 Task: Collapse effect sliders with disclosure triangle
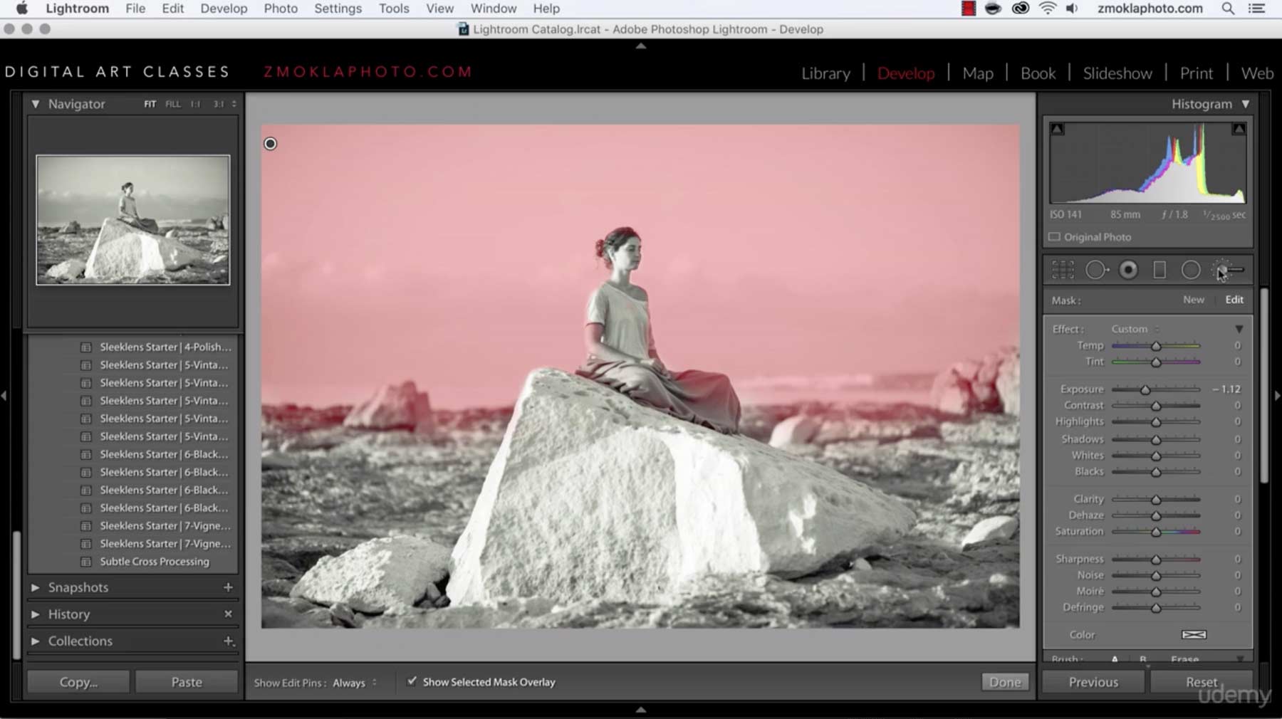click(1239, 329)
